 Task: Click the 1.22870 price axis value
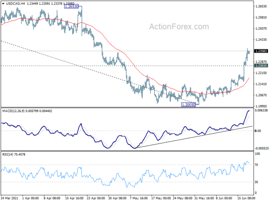[261, 62]
